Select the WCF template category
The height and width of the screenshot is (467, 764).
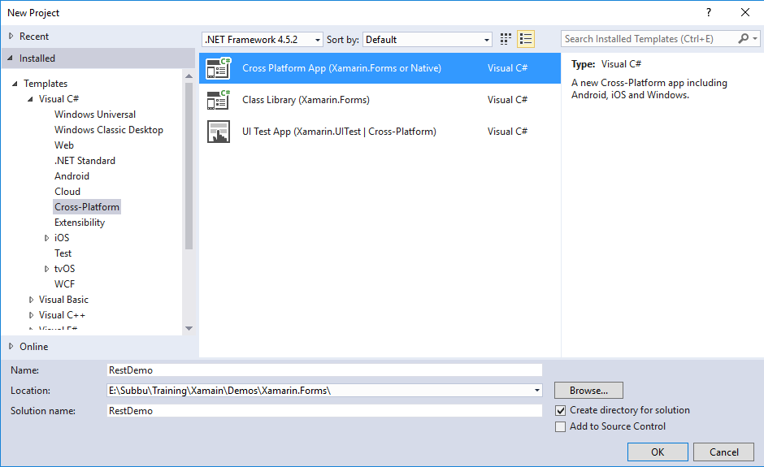pyautogui.click(x=64, y=284)
